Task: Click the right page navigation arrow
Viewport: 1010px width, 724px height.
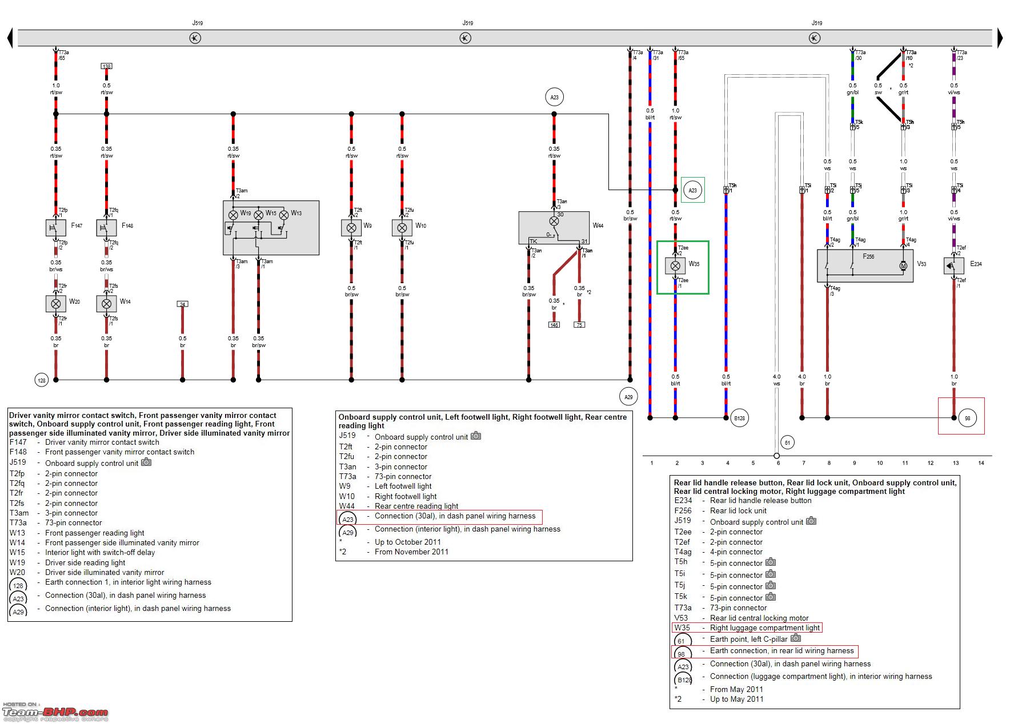Action: (1000, 38)
